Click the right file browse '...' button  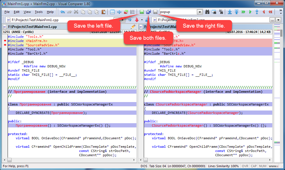(272, 20)
